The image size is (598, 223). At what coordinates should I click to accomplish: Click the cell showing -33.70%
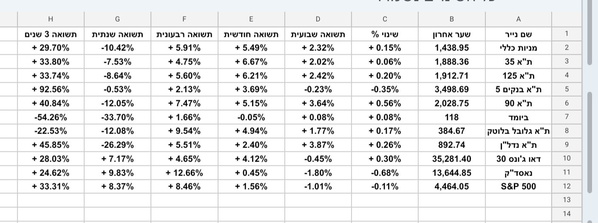pyautogui.click(x=117, y=117)
